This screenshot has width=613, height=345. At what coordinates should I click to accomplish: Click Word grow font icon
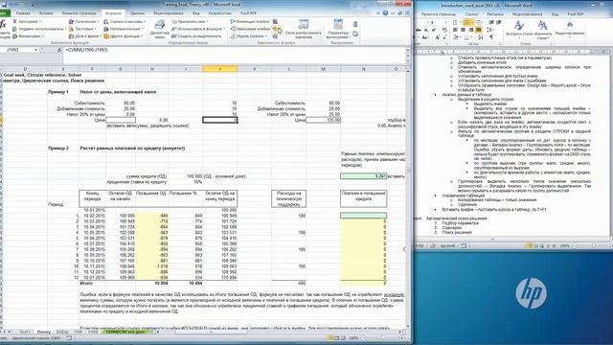click(x=437, y=37)
